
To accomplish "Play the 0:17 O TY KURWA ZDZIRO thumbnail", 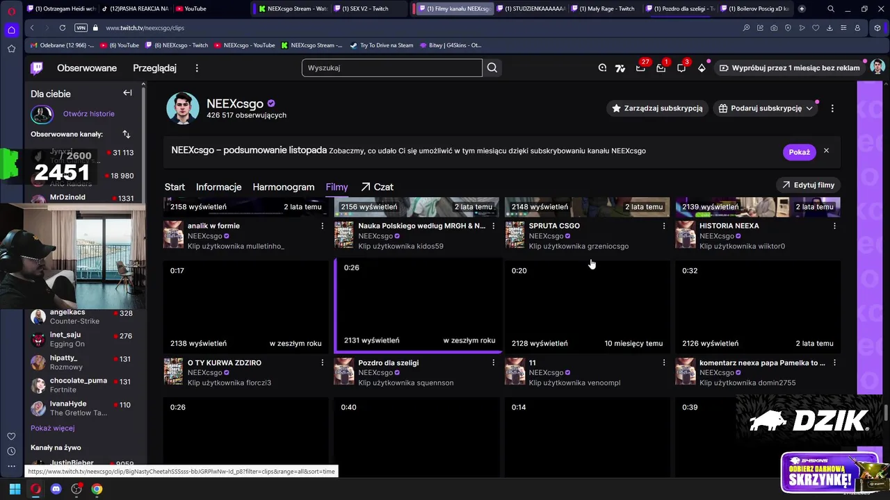I will point(246,306).
